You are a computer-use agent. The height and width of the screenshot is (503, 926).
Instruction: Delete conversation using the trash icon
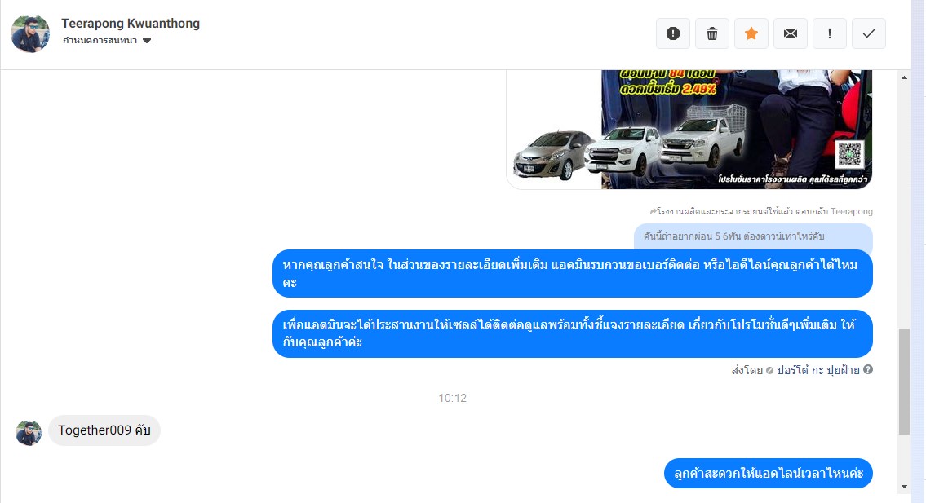pos(712,33)
